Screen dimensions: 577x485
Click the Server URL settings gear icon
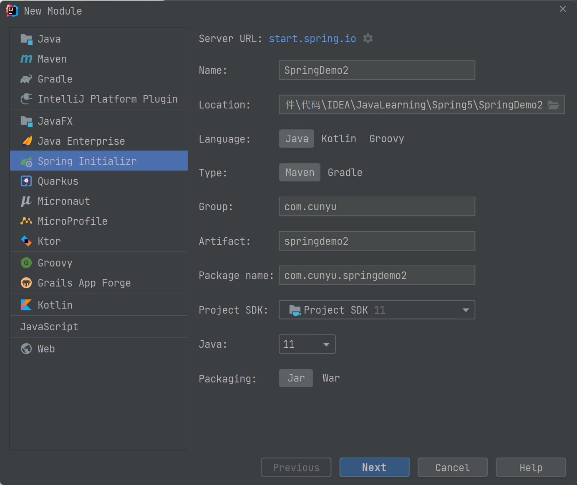coord(368,39)
